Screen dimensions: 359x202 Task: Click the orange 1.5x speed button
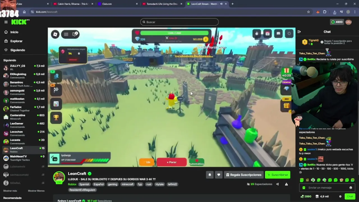pyautogui.click(x=147, y=162)
